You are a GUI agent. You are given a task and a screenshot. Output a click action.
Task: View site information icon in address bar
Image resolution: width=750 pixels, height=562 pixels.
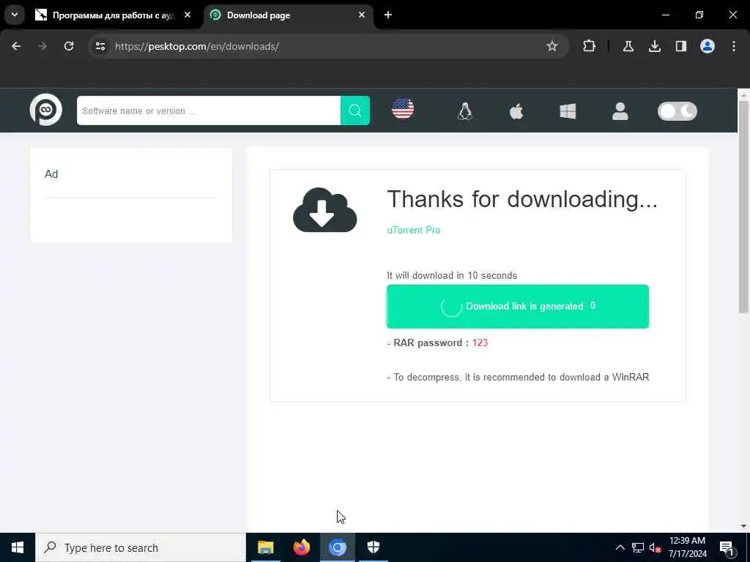tap(100, 46)
